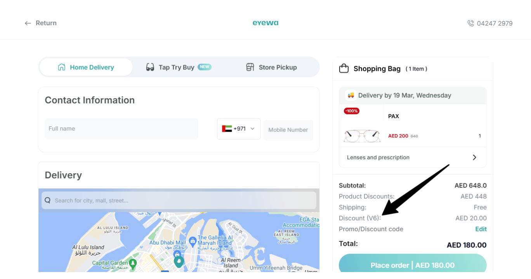
Task: Choose the Store Pickup tab
Action: coord(272,67)
